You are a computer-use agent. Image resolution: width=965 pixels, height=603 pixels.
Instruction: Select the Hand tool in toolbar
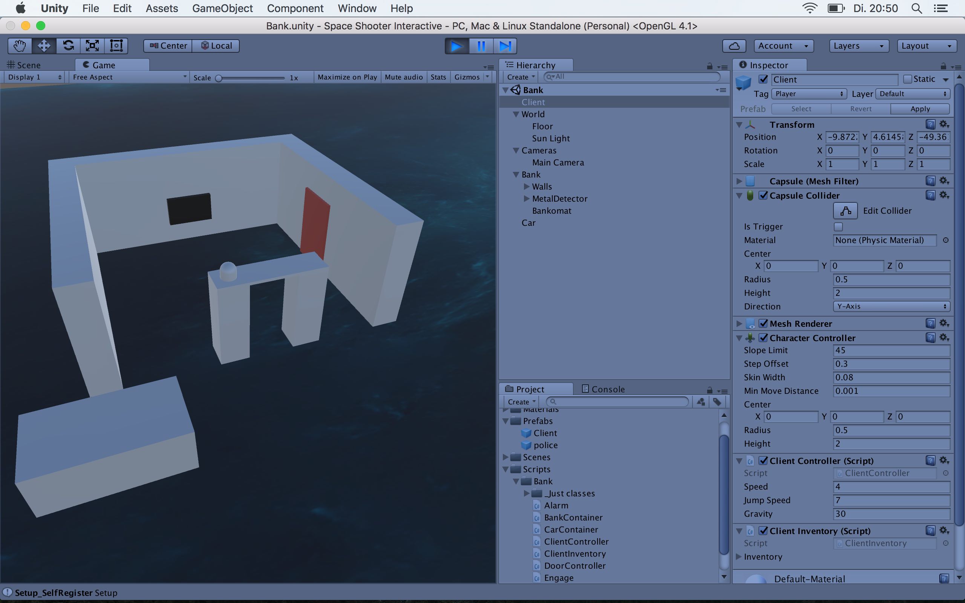(20, 46)
